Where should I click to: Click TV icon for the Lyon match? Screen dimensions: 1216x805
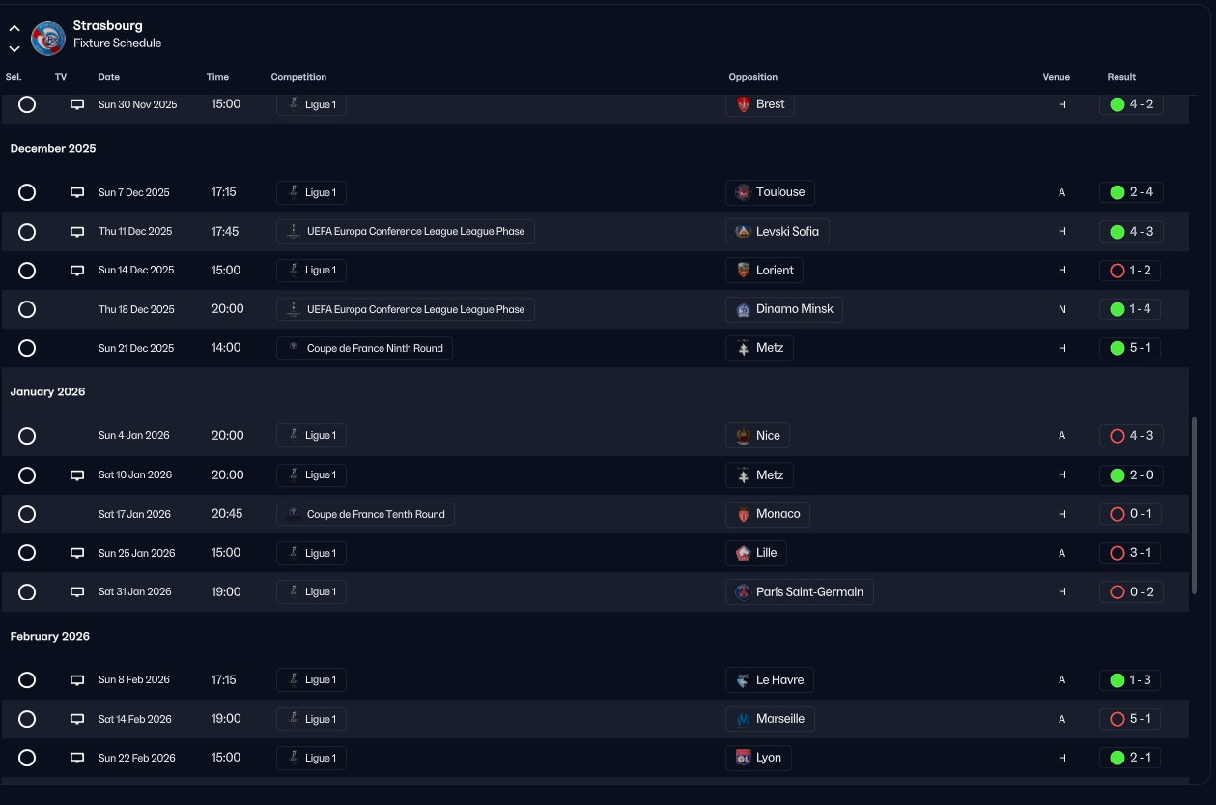[x=77, y=758]
